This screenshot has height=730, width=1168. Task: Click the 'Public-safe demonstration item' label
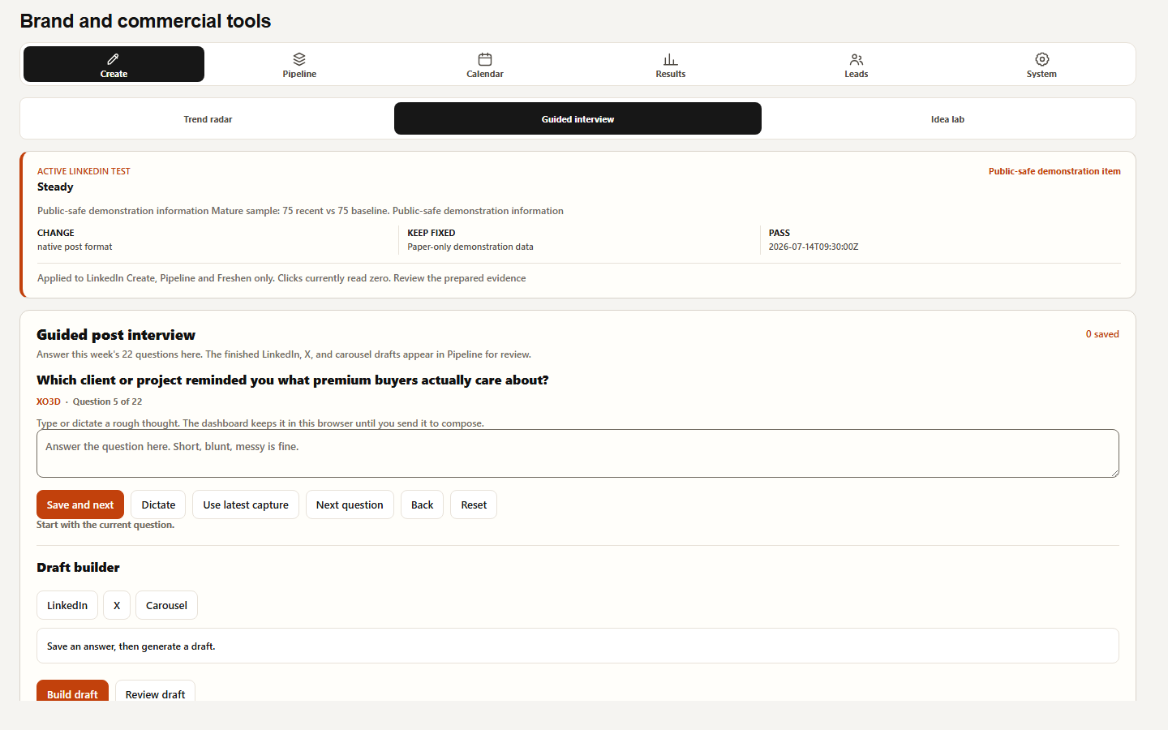tap(1054, 171)
